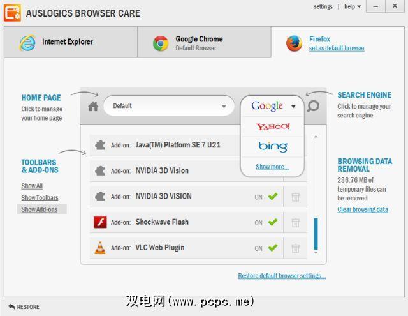Click the Restore arrow icon at bottom
This screenshot has width=408, height=316.
point(11,306)
